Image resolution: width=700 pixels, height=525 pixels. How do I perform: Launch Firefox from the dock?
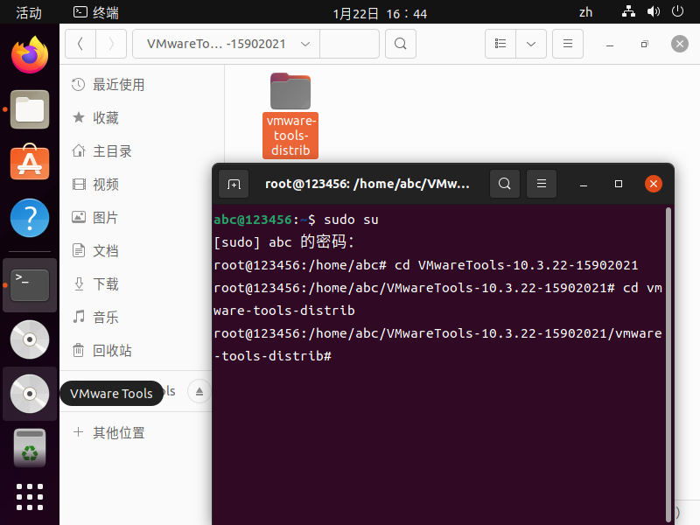[30, 55]
